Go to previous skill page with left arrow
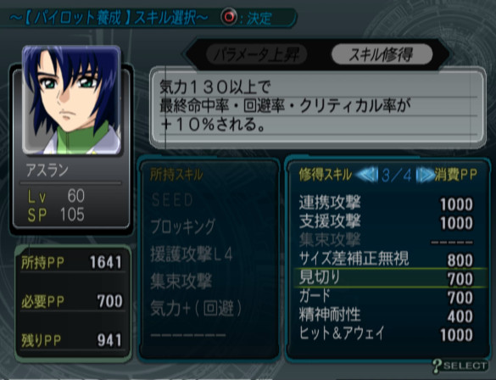Screen dimensions: 496x380 (367, 175)
